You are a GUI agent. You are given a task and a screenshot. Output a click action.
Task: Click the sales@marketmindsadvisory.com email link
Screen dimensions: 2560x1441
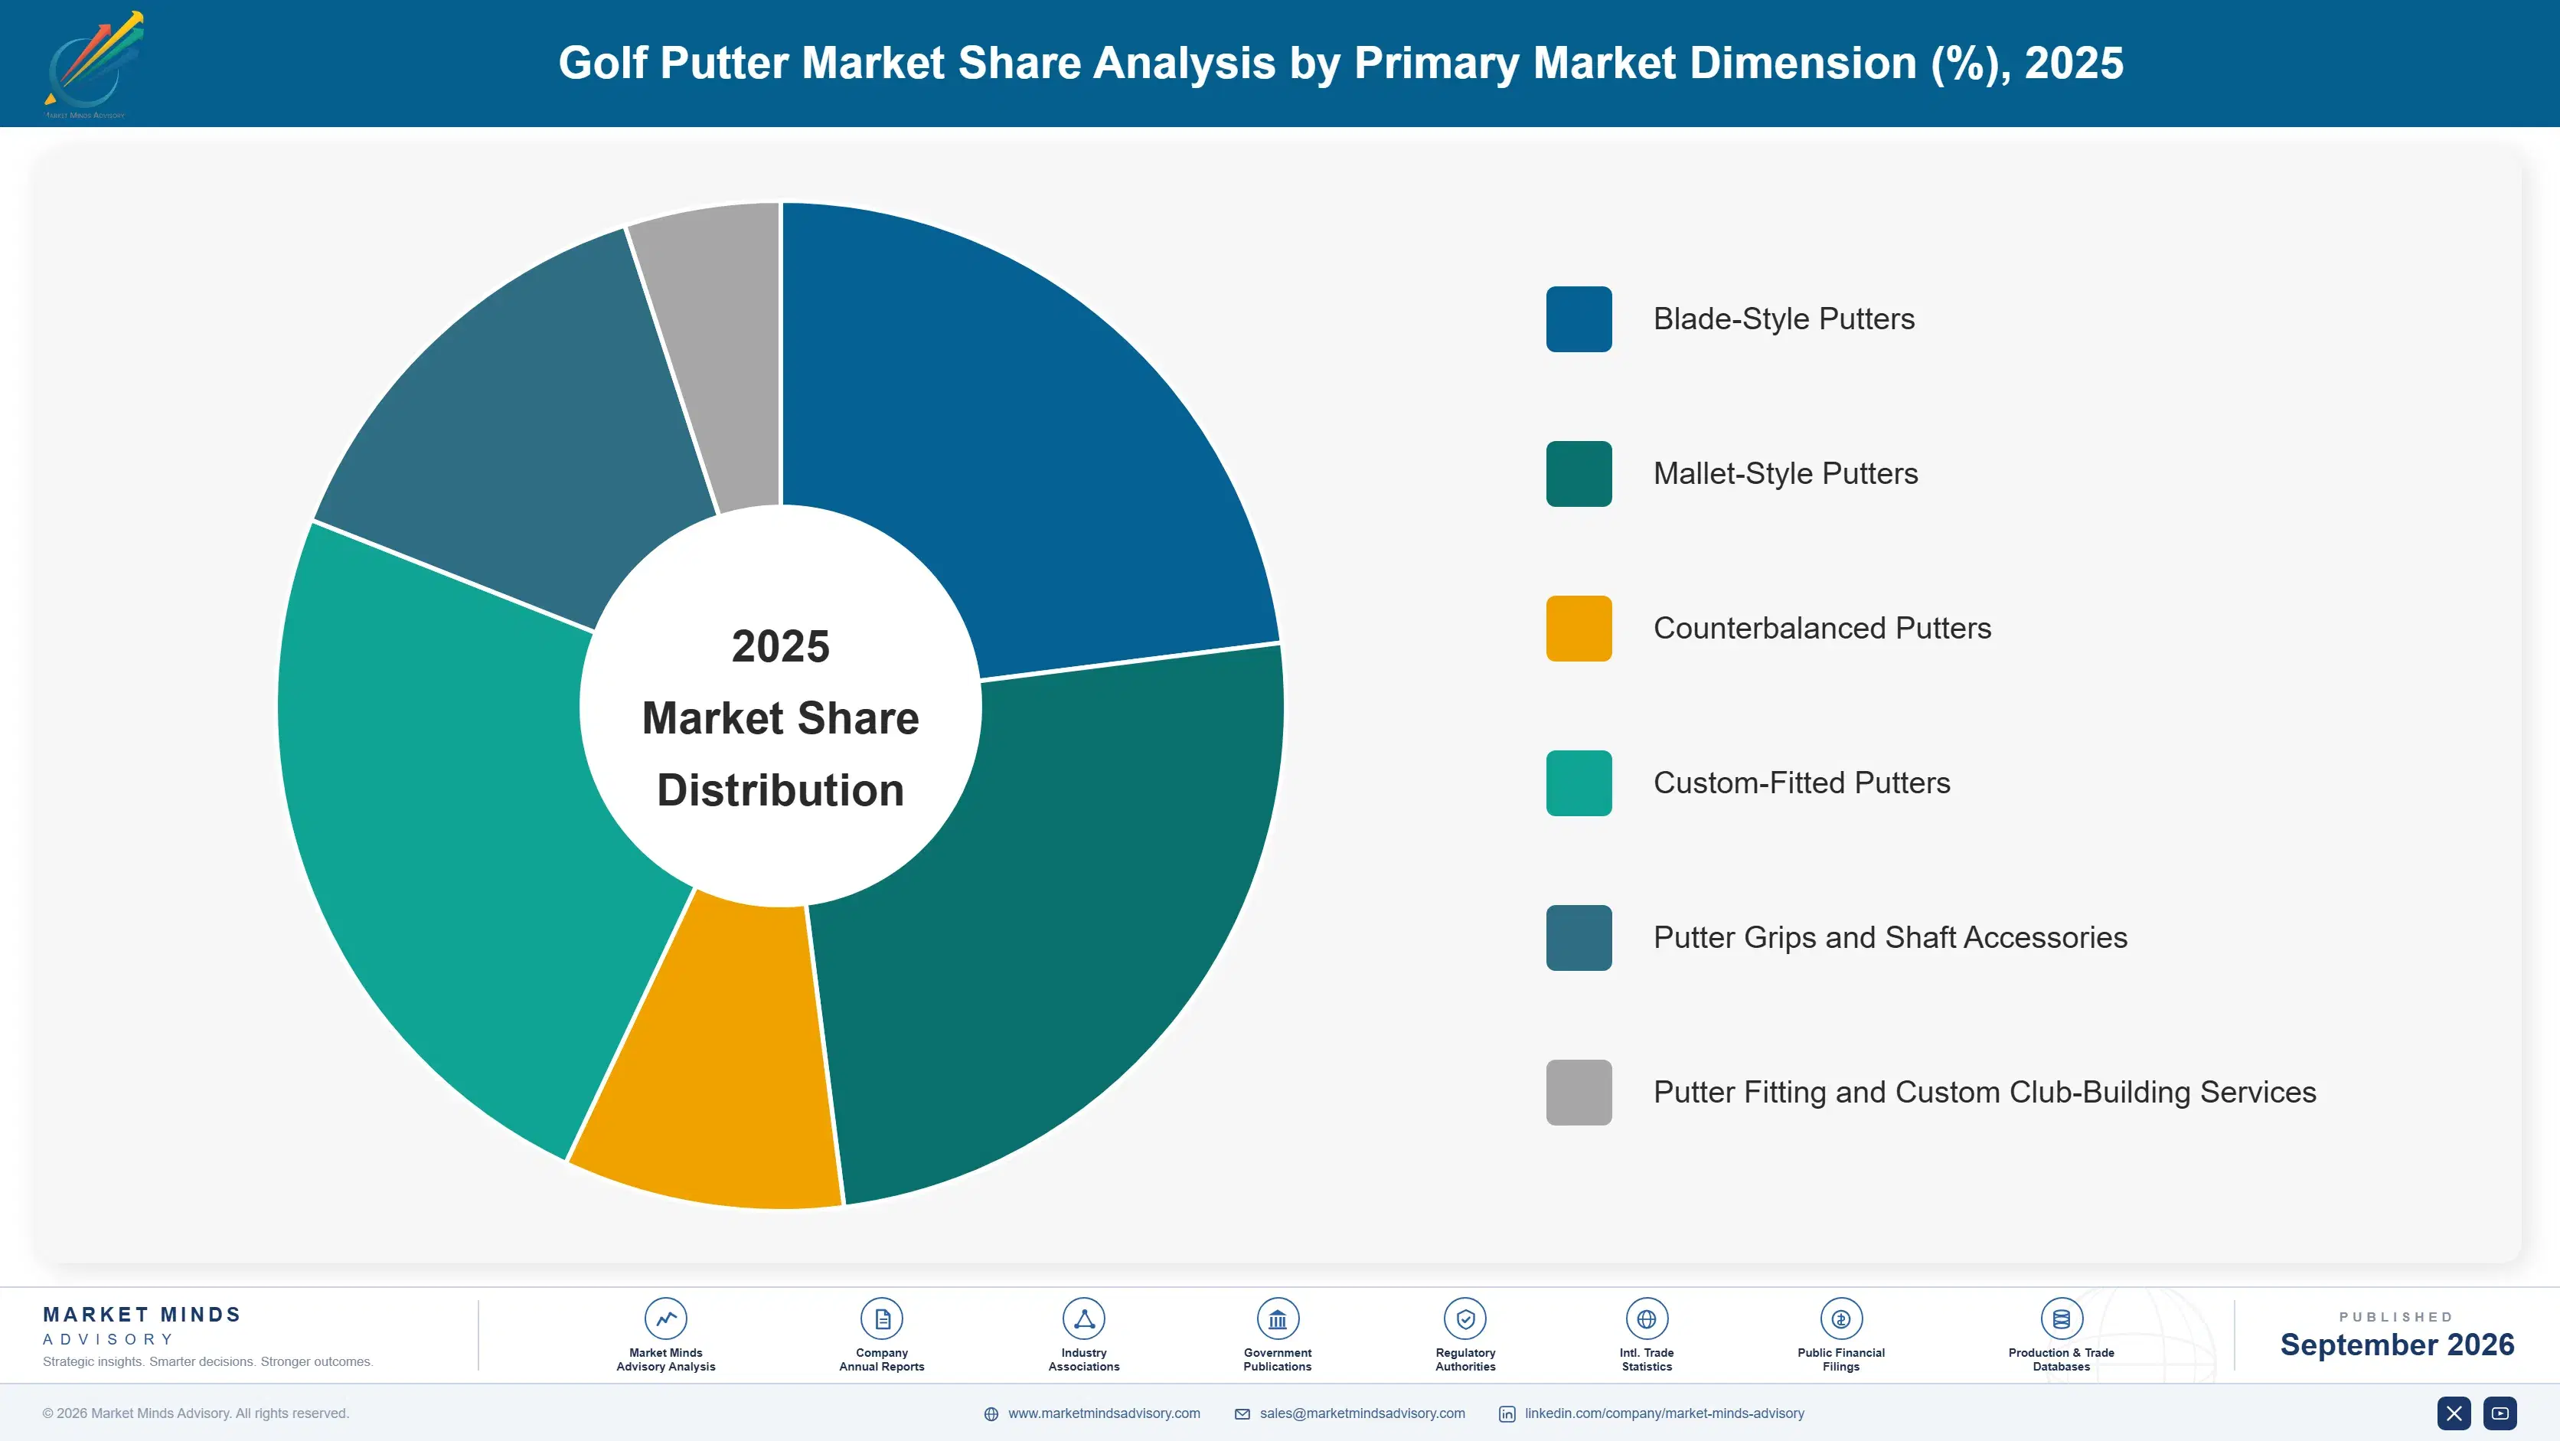[x=1363, y=1413]
